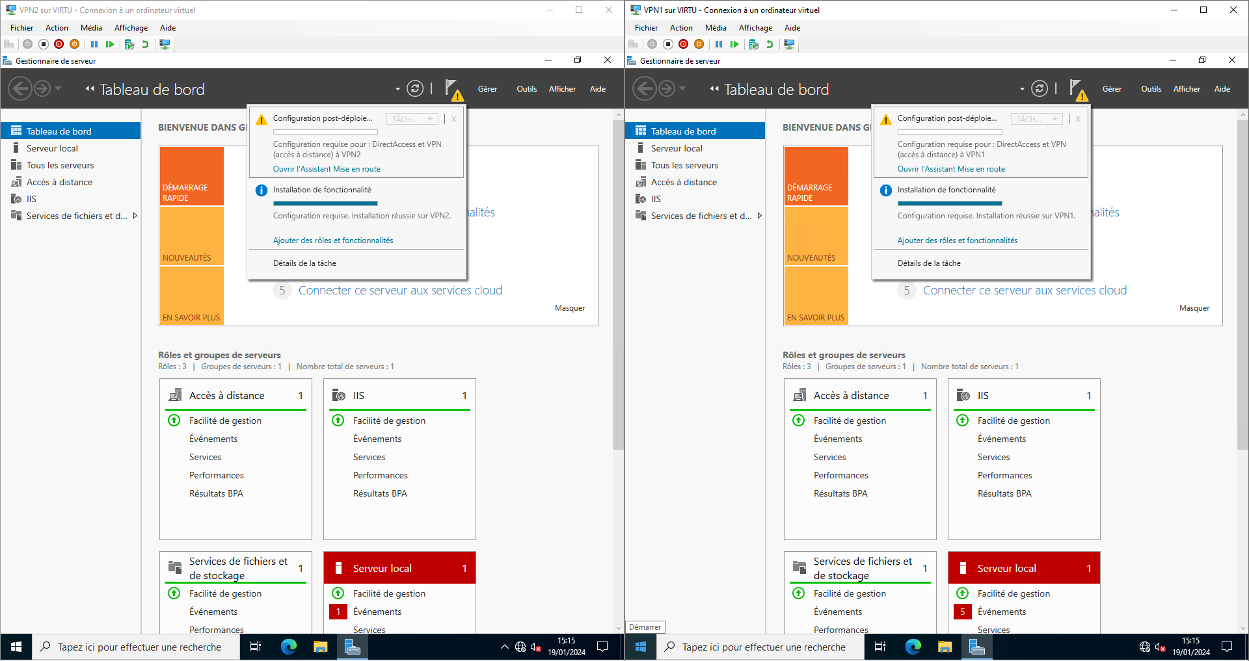Click the Revert icon in VPN1 toolbar
1249x661 pixels.
[770, 44]
